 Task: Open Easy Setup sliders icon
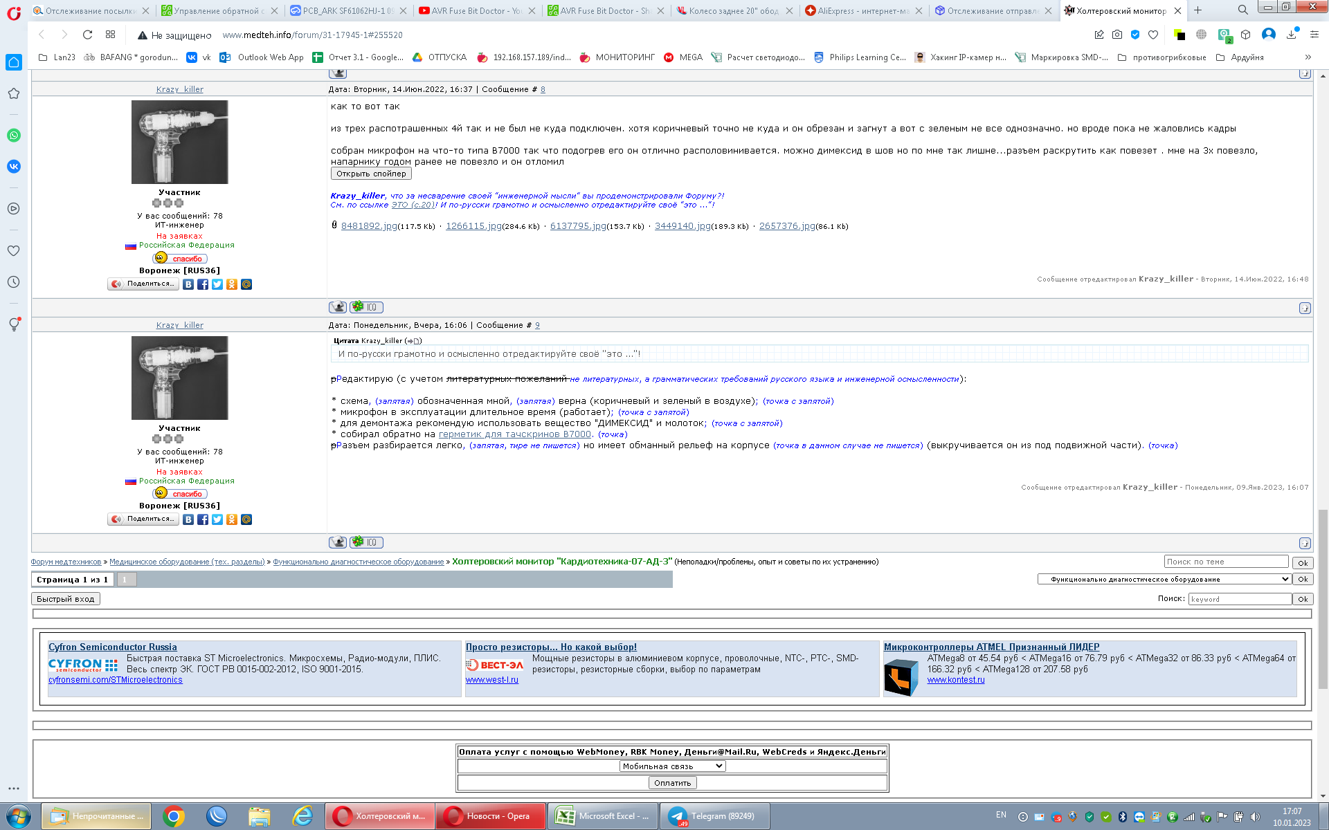coord(1314,35)
